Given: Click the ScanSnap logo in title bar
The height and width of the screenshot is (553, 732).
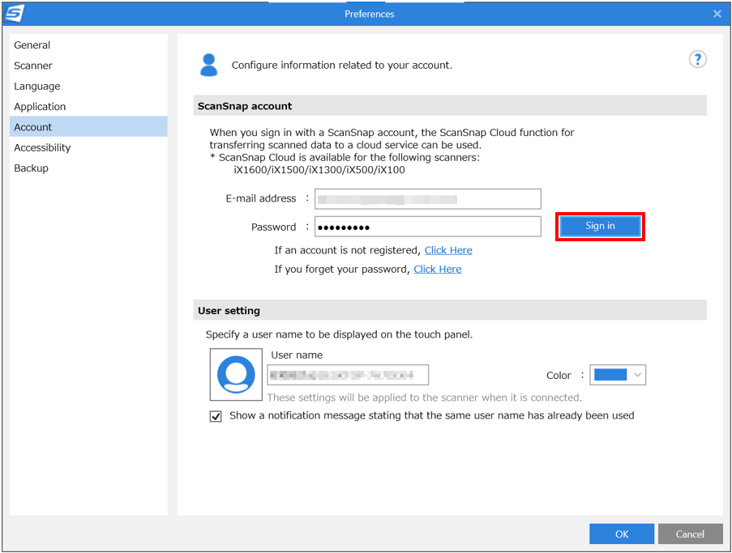Looking at the screenshot, I should [x=14, y=13].
